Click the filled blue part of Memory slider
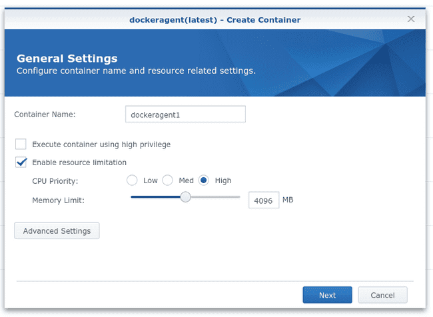433x317 pixels. (155, 197)
